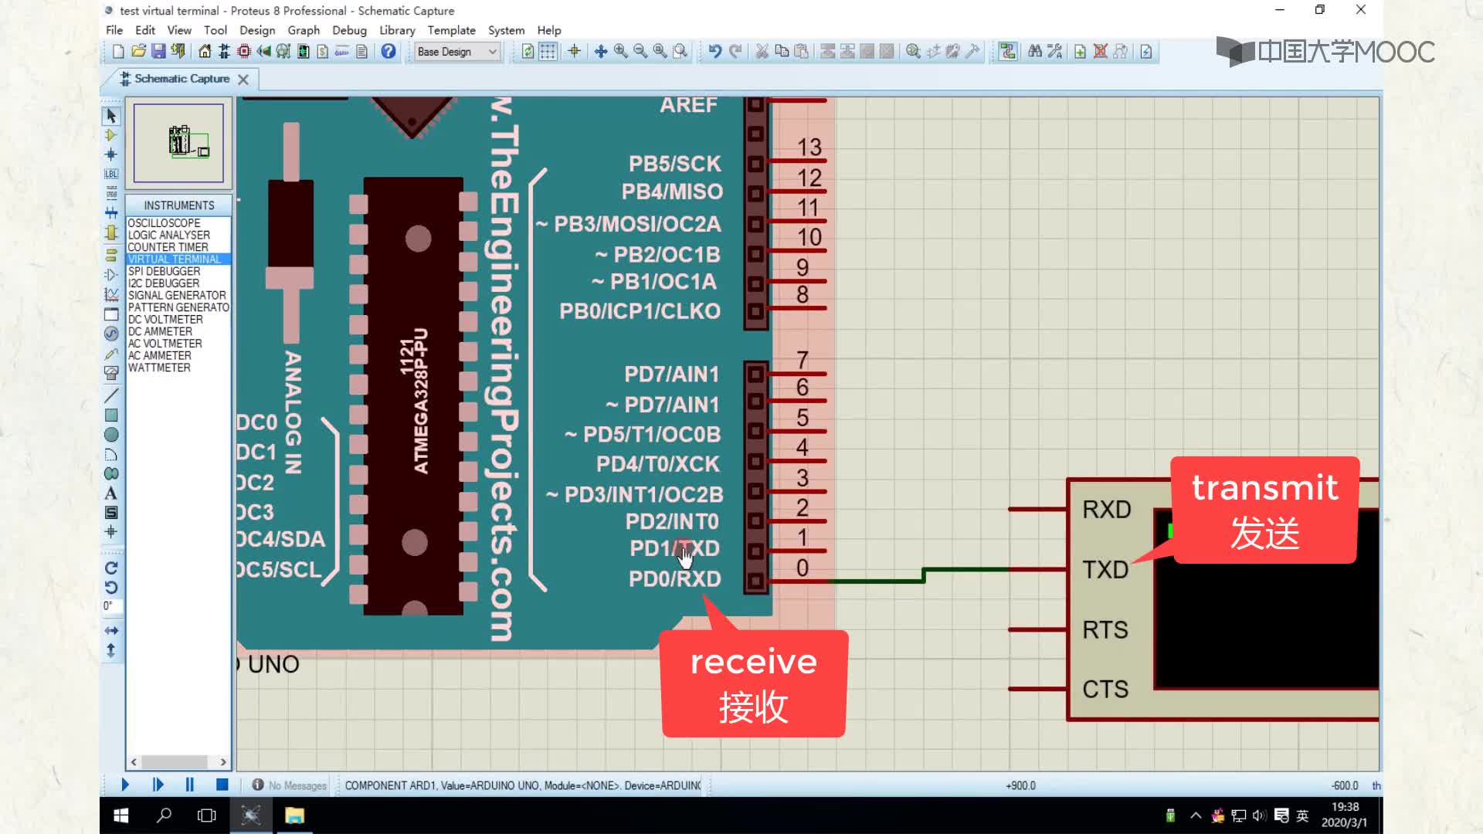1483x834 pixels.
Task: Click the rotation angle input field
Action: tap(112, 606)
